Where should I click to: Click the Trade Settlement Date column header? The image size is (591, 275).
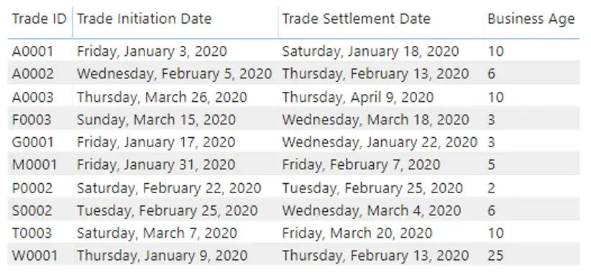(x=356, y=19)
